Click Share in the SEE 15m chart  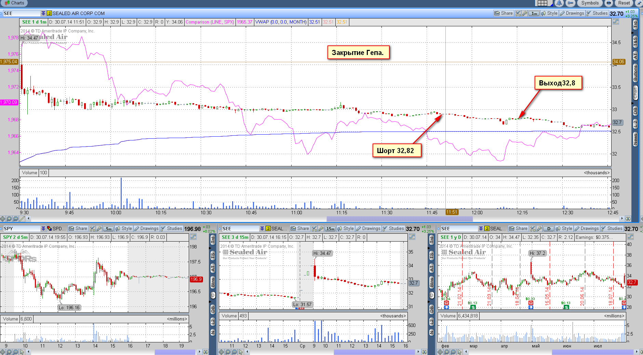300,229
